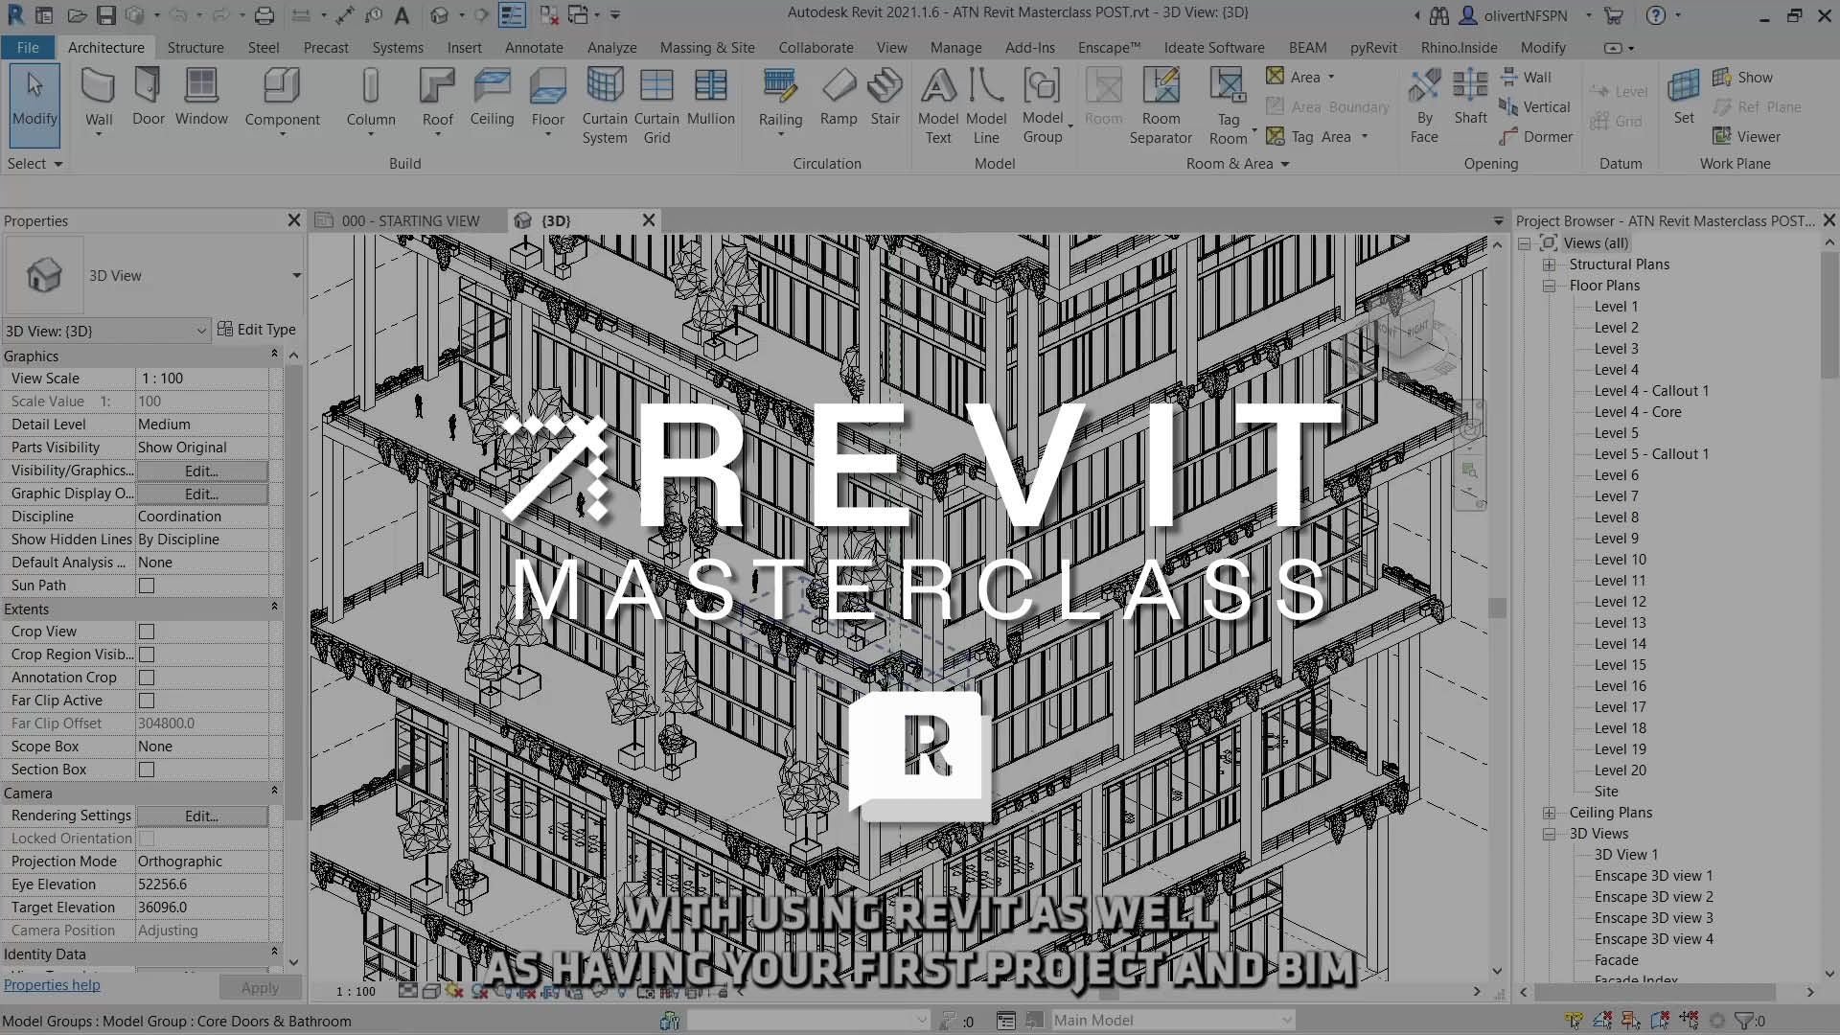Switch to the Collaborate ribbon tab

[x=816, y=47]
